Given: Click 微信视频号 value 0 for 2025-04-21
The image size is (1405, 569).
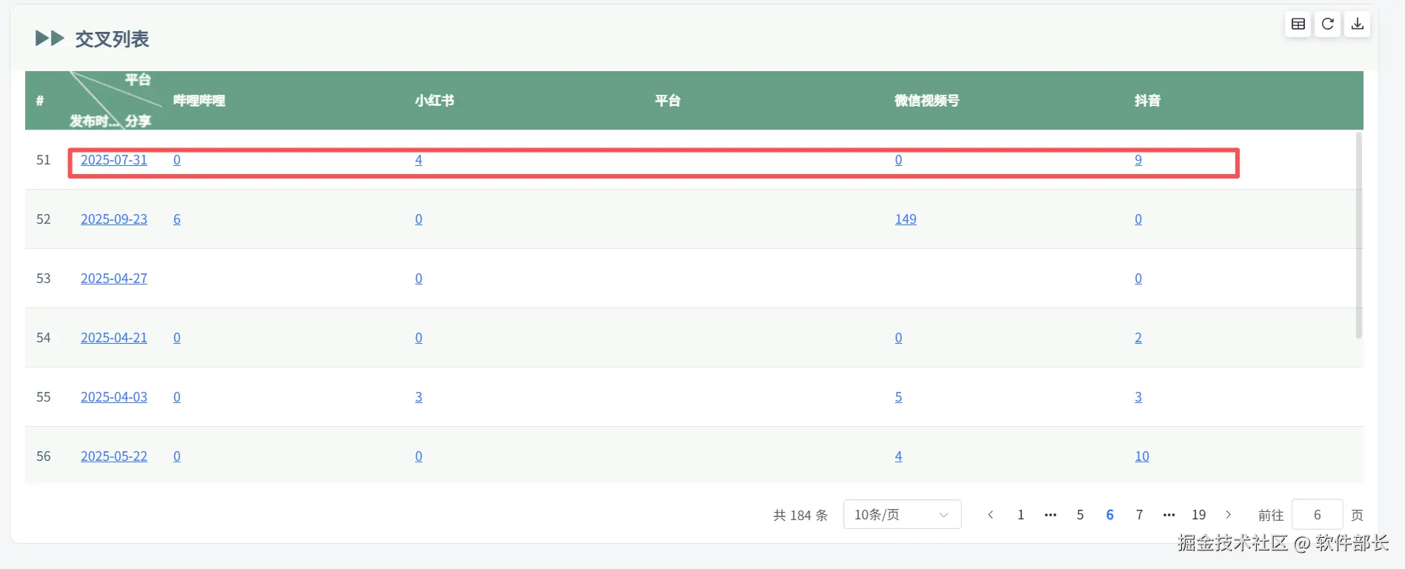Looking at the screenshot, I should pos(899,338).
